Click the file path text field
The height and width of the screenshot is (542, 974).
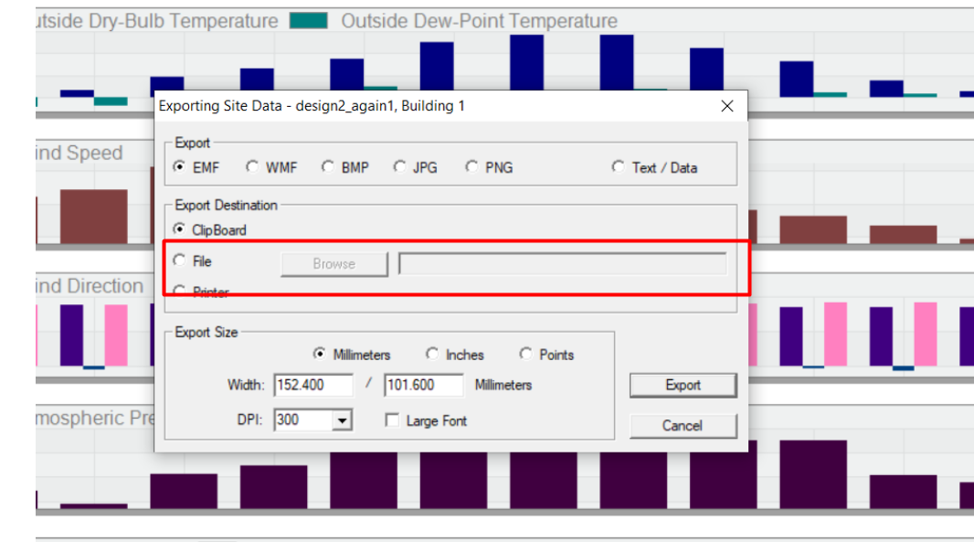[563, 263]
